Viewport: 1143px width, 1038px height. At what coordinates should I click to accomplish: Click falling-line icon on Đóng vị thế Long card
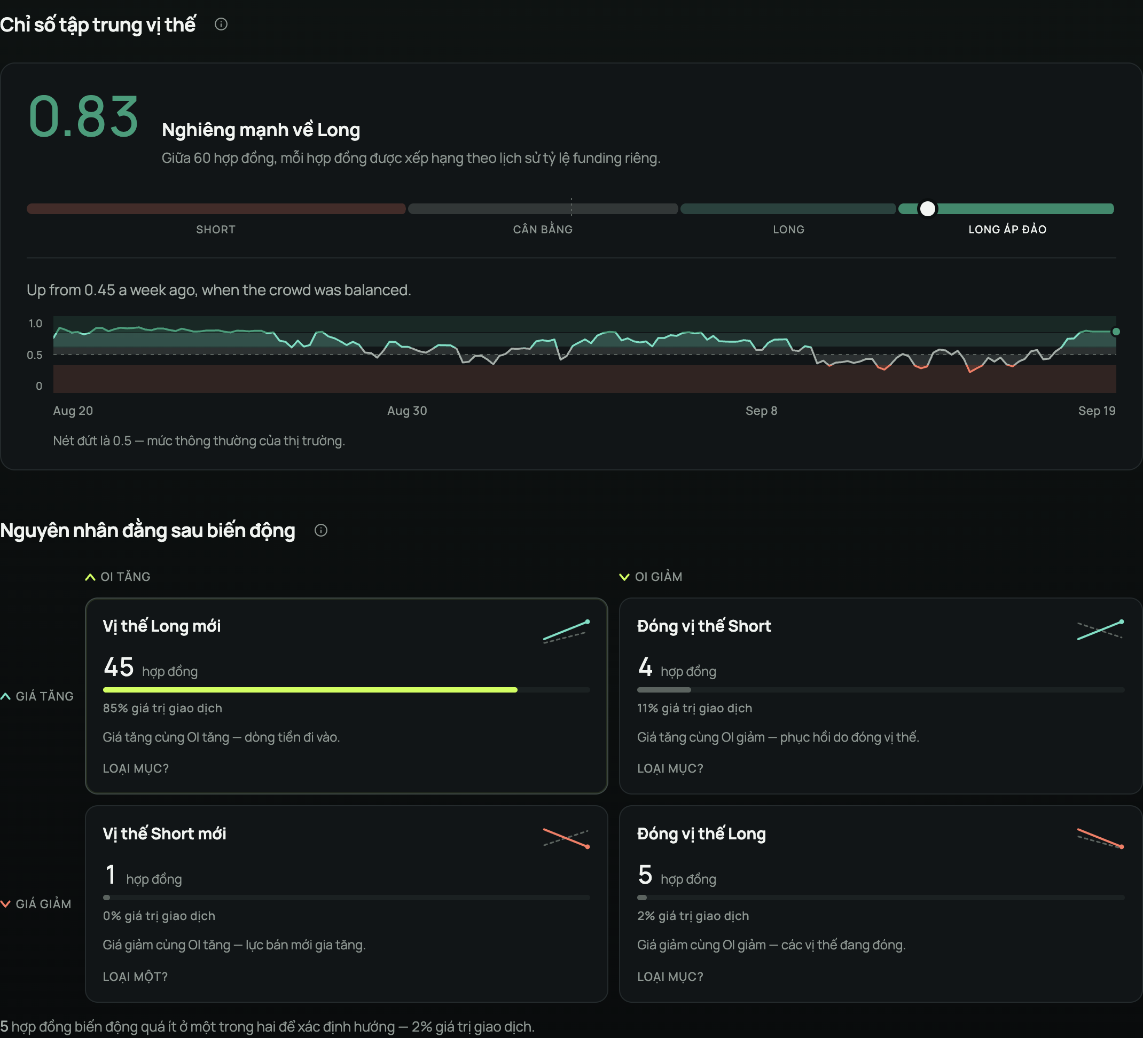1100,838
